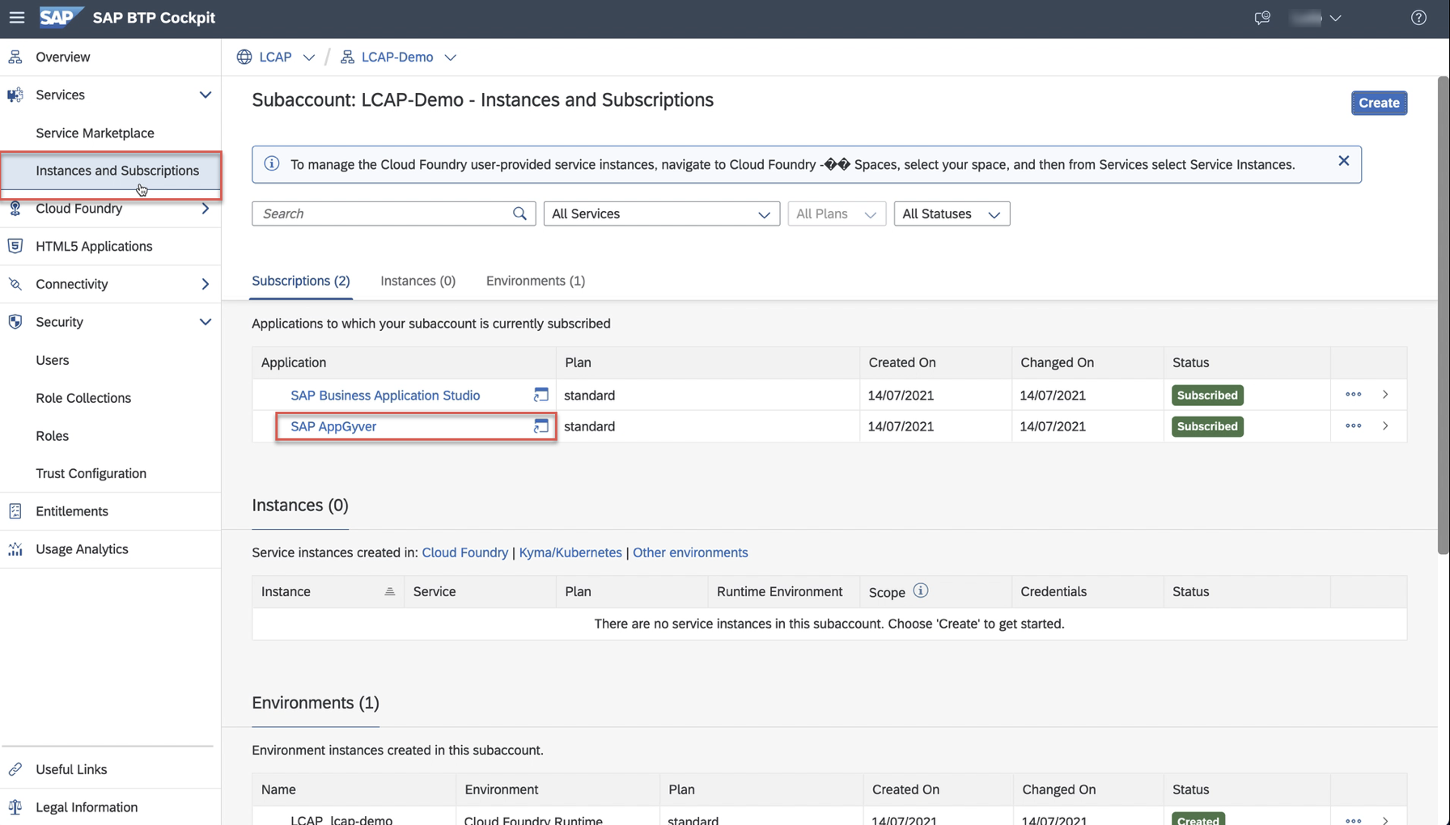The width and height of the screenshot is (1450, 825).
Task: Collapse the Security sidebar section
Action: (x=206, y=322)
